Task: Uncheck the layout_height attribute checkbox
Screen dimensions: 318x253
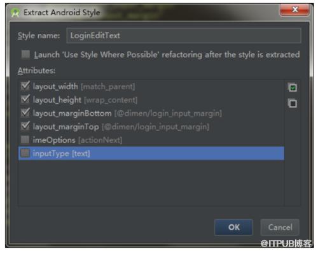Action: [25, 99]
